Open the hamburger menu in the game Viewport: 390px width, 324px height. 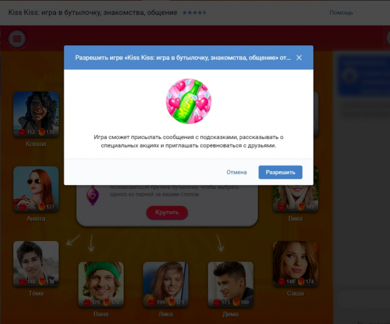click(x=17, y=38)
